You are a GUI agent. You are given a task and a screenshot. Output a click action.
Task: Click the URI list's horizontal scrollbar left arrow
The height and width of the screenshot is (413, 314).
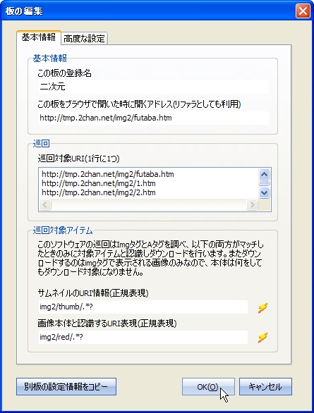coord(45,204)
